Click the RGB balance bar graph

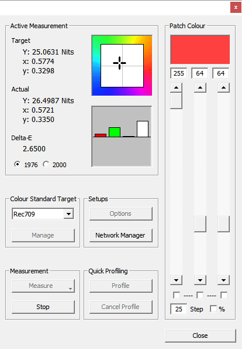pos(122,136)
